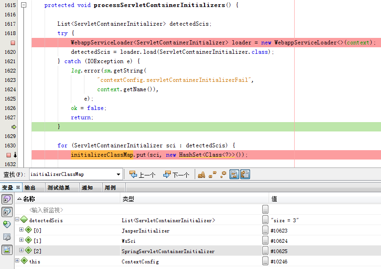The height and width of the screenshot is (269, 381).
Task: Switch to 测试结果 test results tab
Action: 59,188
